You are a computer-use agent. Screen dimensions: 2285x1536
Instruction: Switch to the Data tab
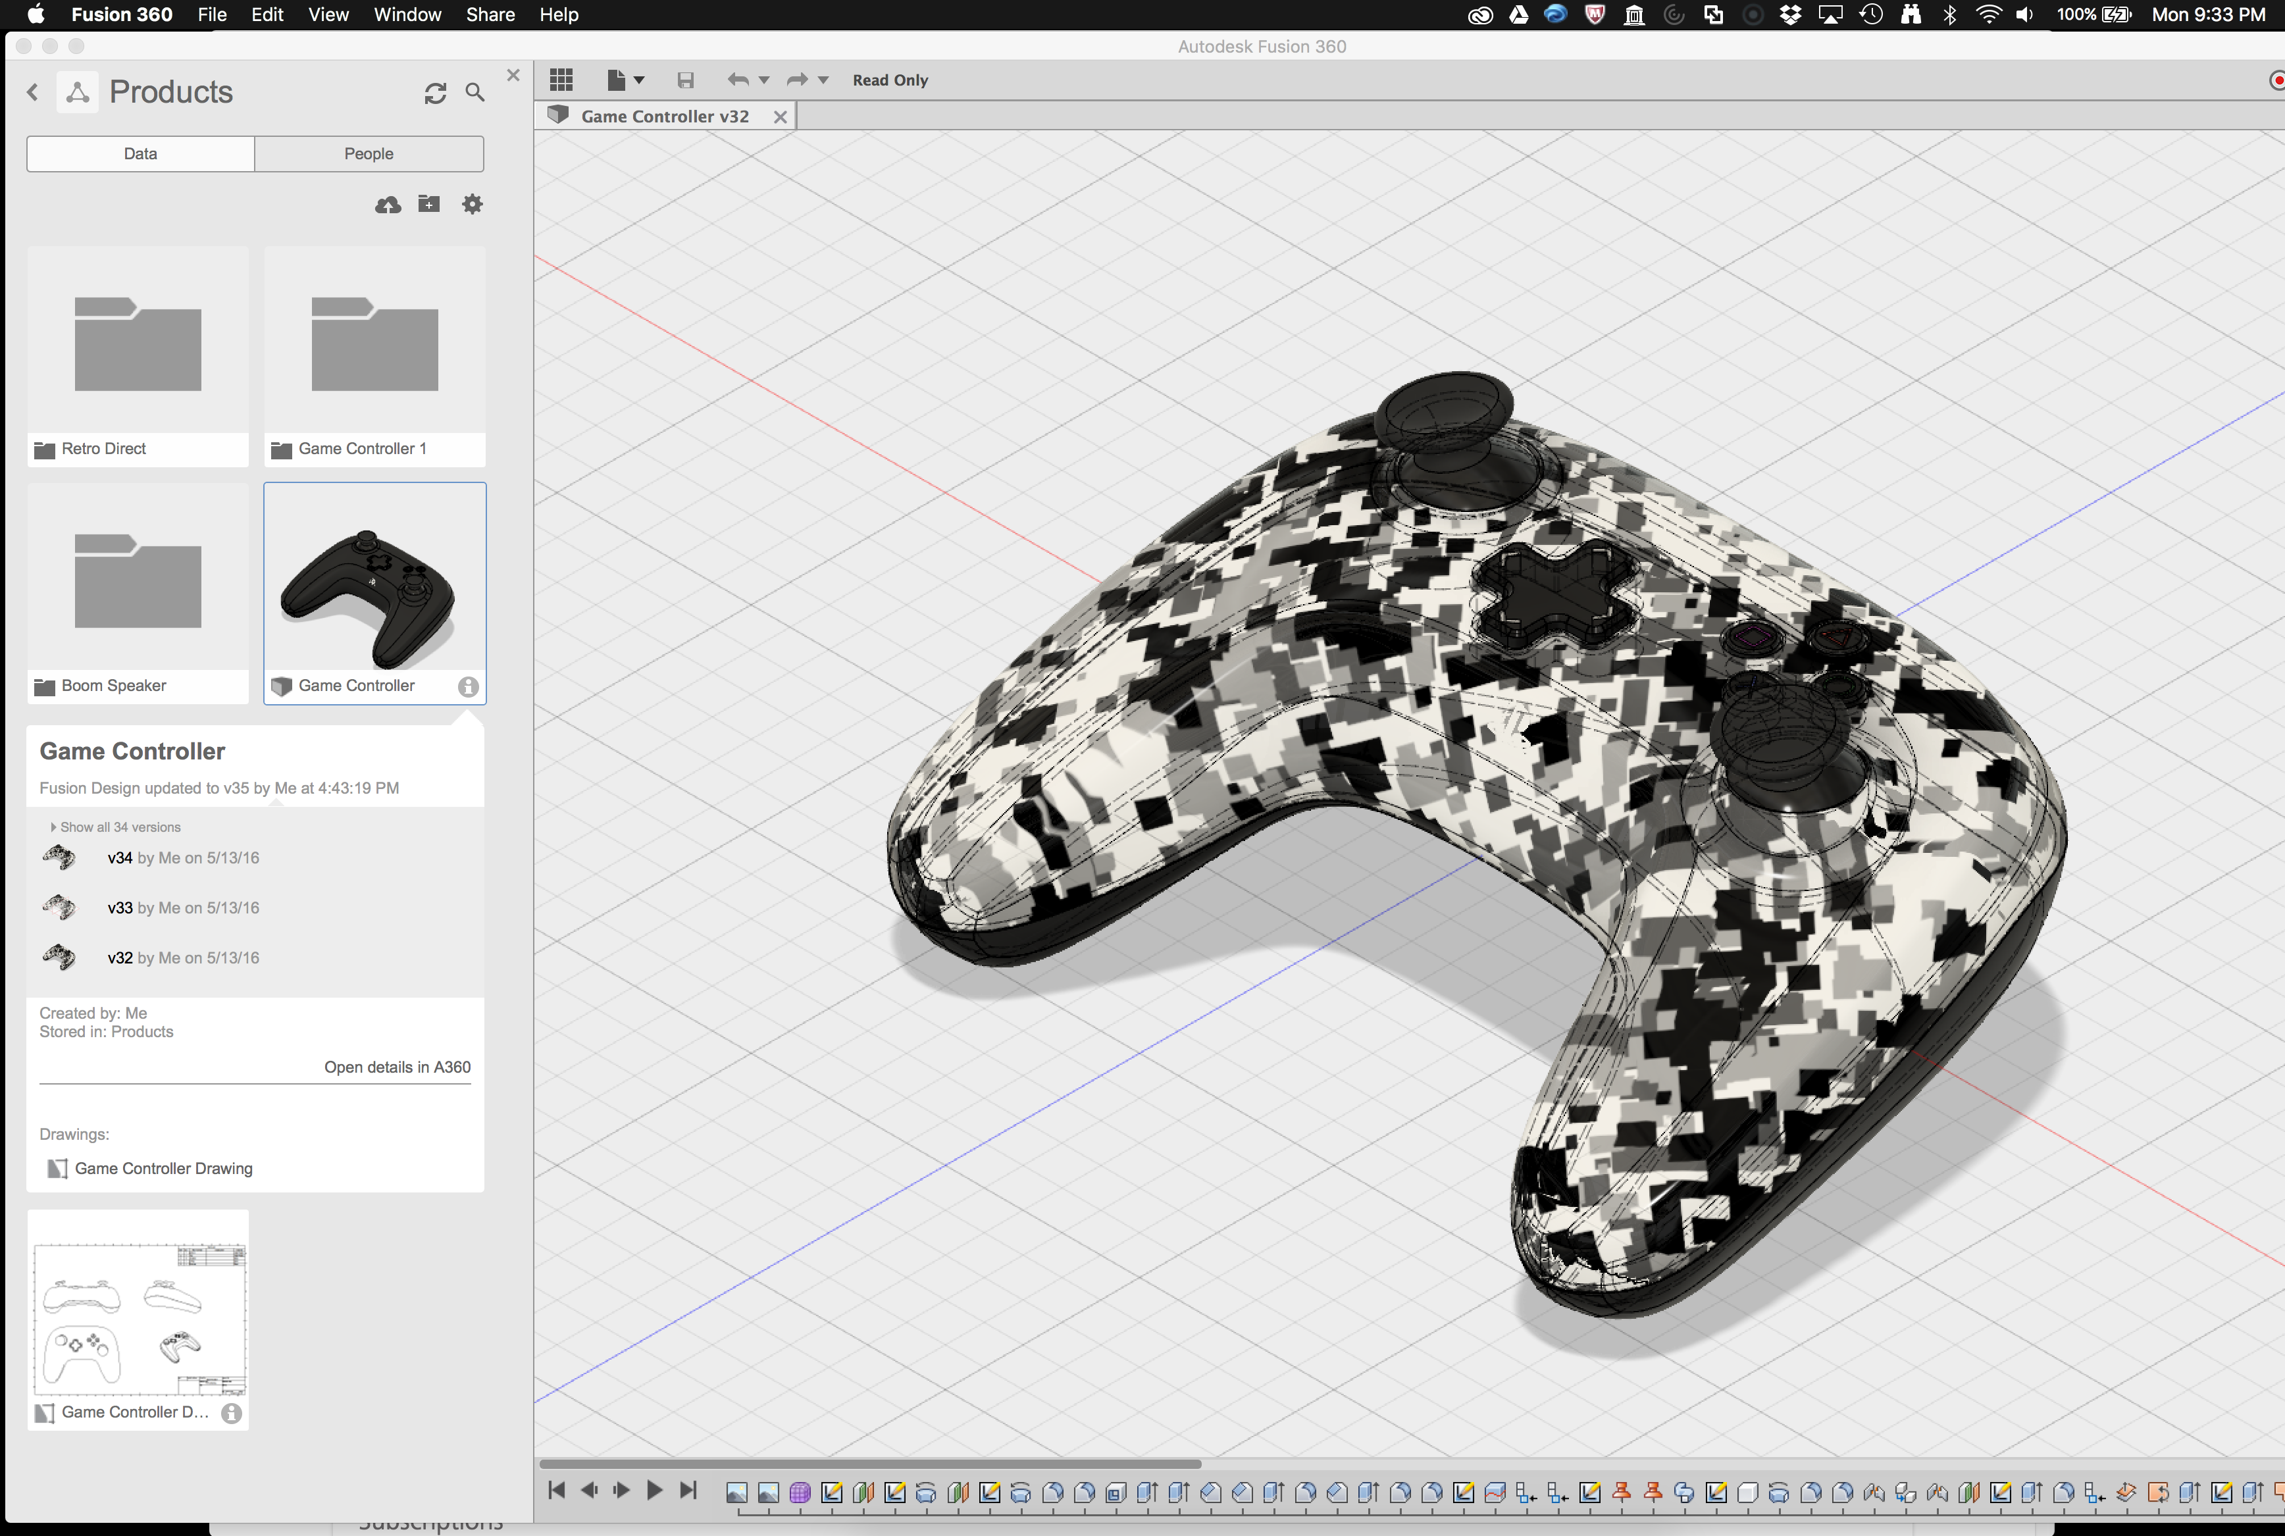(140, 154)
